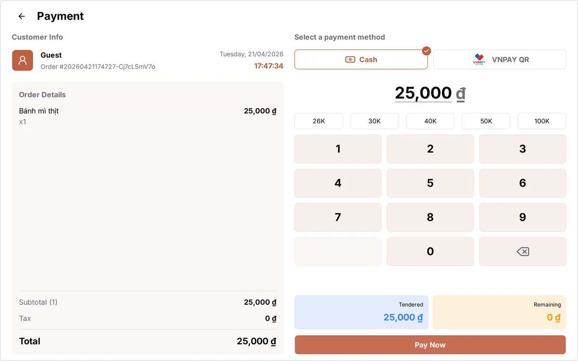Delete last digit with backspace key
The height and width of the screenshot is (361, 578).
[523, 252]
